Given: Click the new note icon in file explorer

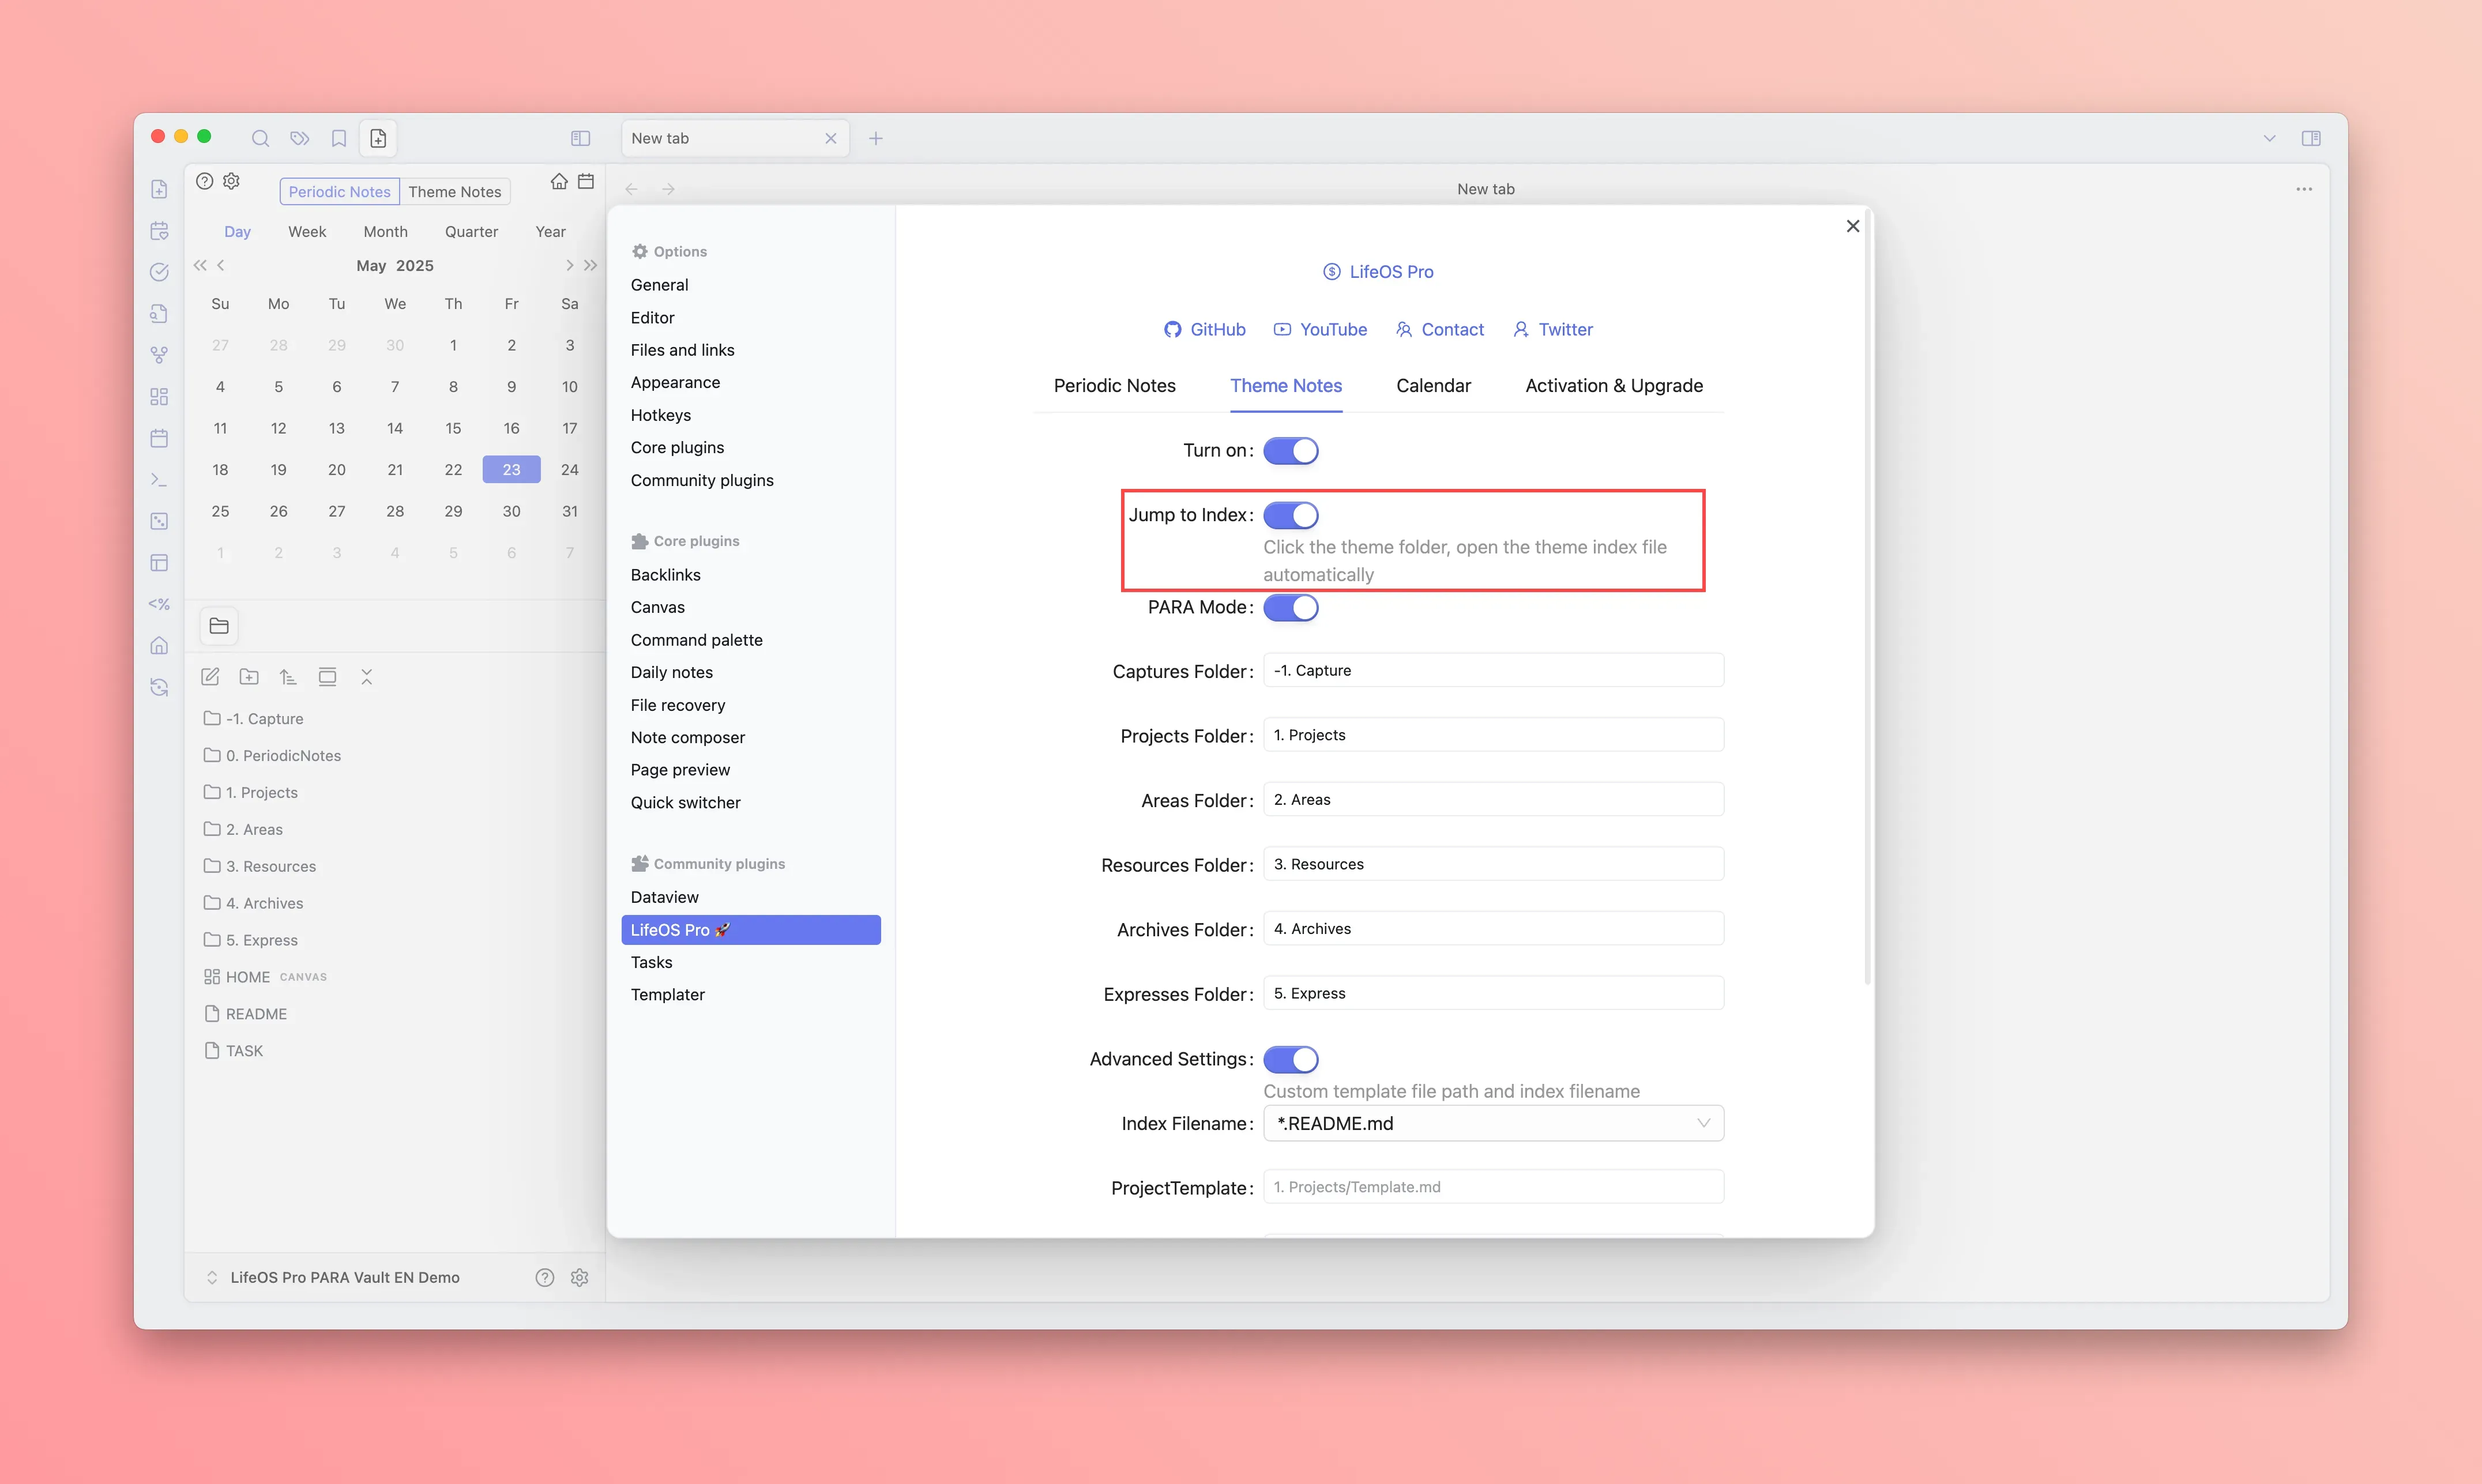Looking at the screenshot, I should 210,677.
